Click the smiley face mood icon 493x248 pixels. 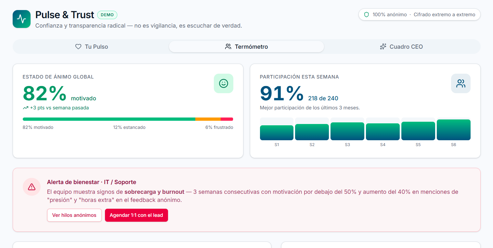[x=224, y=83]
